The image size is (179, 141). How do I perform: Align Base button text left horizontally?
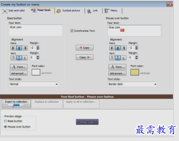pos(14,48)
